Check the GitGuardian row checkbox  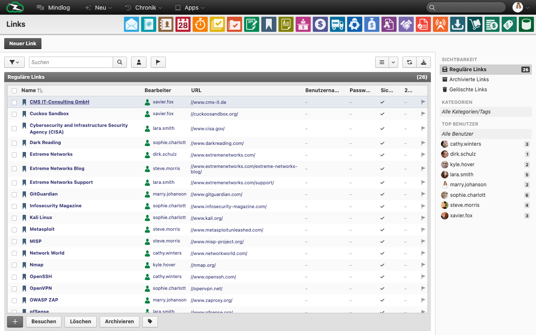click(14, 194)
